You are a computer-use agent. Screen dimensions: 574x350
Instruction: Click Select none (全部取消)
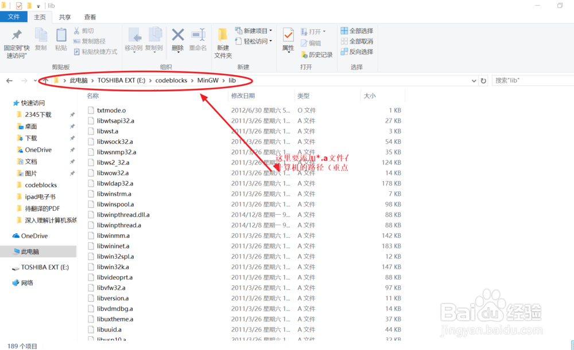(357, 41)
